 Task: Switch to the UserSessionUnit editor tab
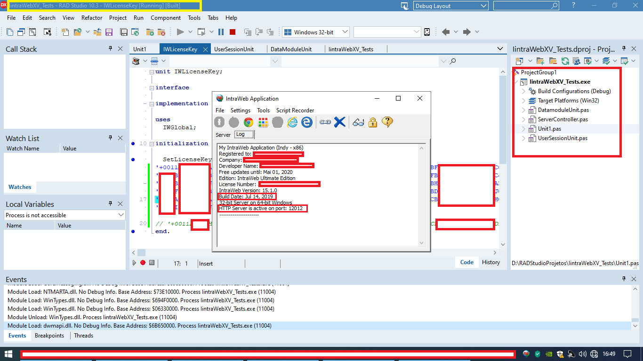[x=234, y=49]
